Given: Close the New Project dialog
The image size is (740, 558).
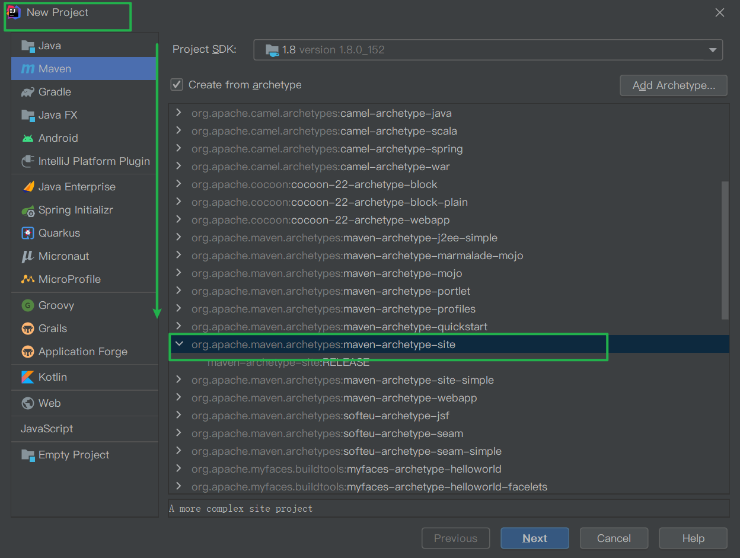Looking at the screenshot, I should (x=720, y=12).
